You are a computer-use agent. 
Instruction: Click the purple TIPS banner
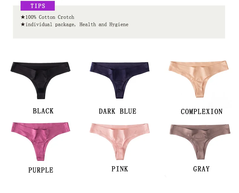[x=38, y=6]
